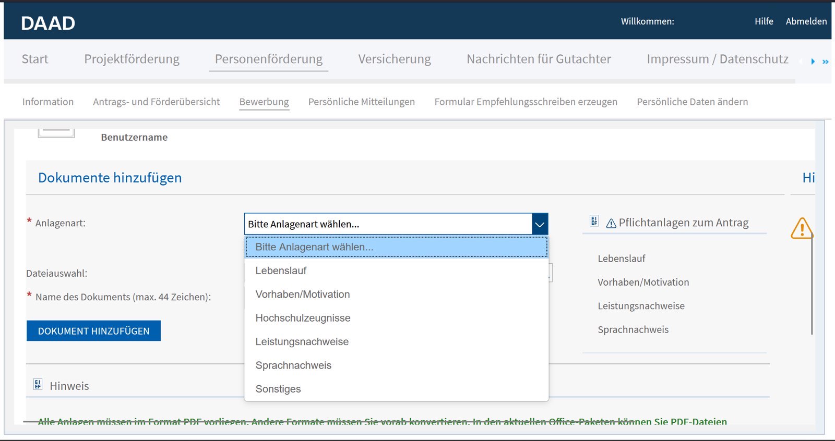Click the Pflichtanlagen panel collapse icon
This screenshot has height=441, width=835.
coord(594,221)
